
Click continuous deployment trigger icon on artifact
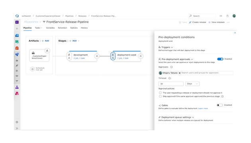47,50
